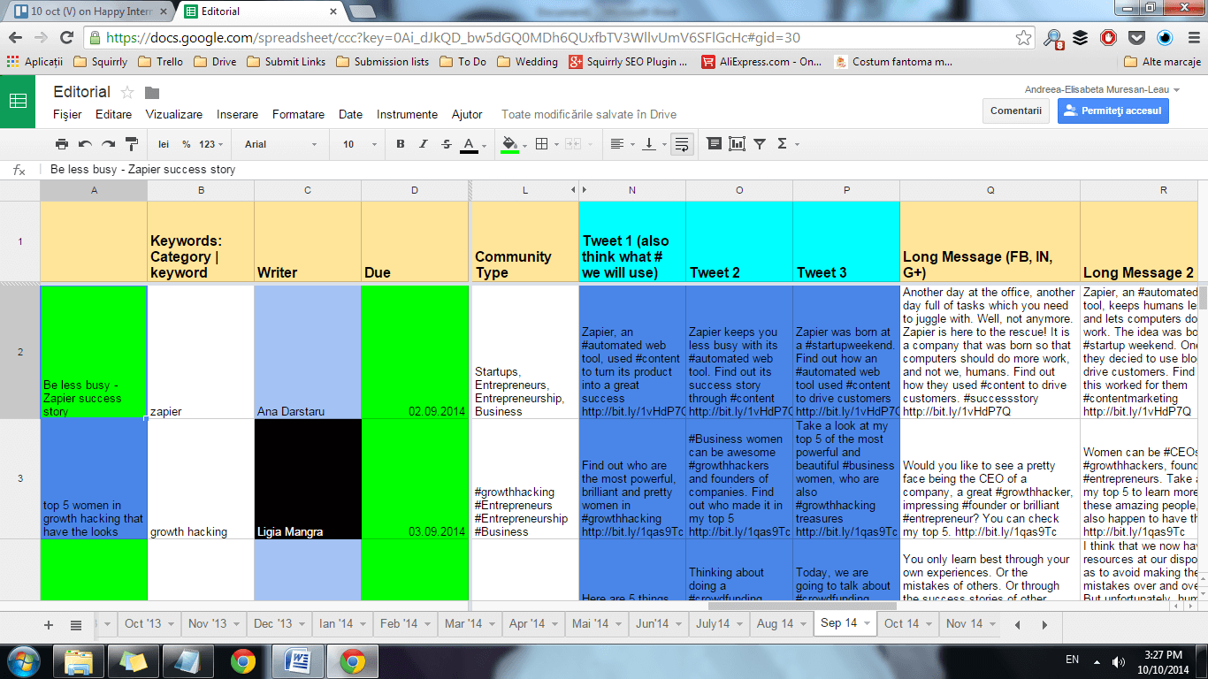Star the Editorial document
The height and width of the screenshot is (679, 1208).
(x=127, y=93)
